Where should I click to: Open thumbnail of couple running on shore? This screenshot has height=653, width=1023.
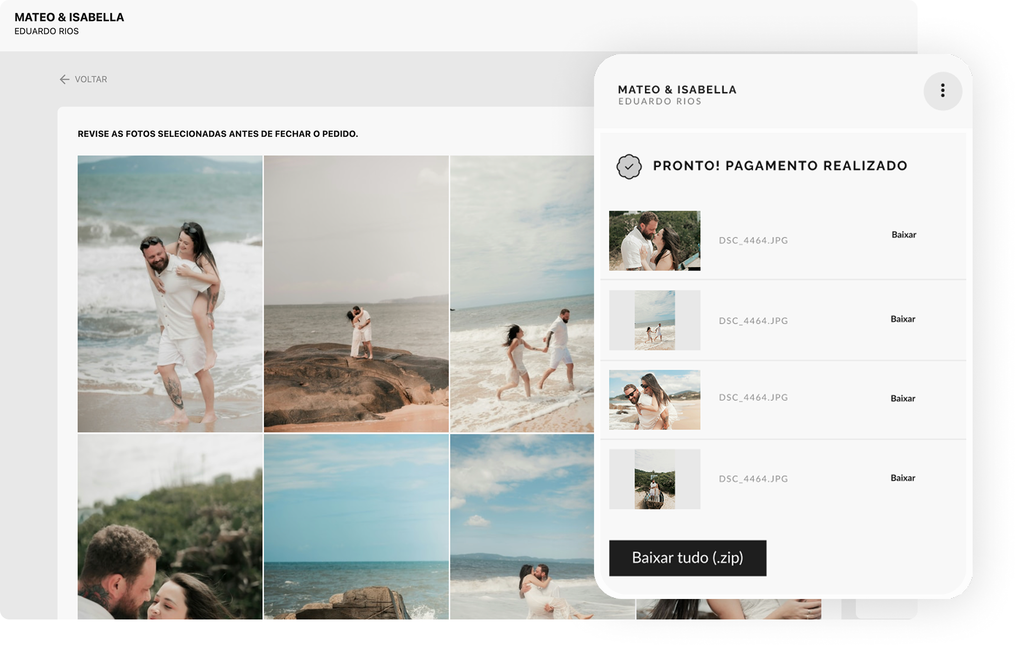(x=654, y=320)
